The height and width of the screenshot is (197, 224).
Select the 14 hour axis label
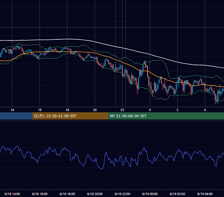click(x=12, y=110)
